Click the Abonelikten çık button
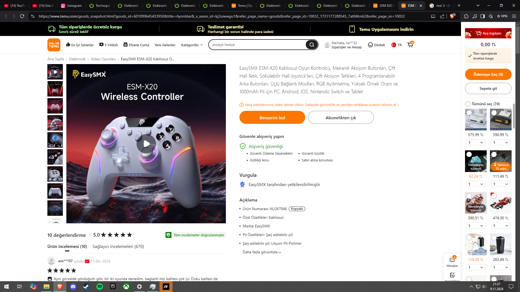This screenshot has width=520, height=292. click(341, 118)
